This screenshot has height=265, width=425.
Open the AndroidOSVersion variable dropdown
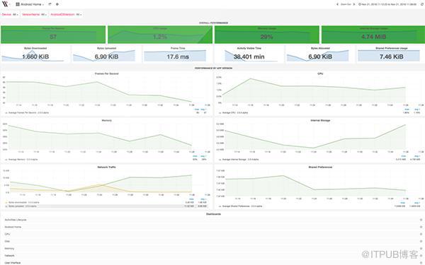[x=79, y=14]
